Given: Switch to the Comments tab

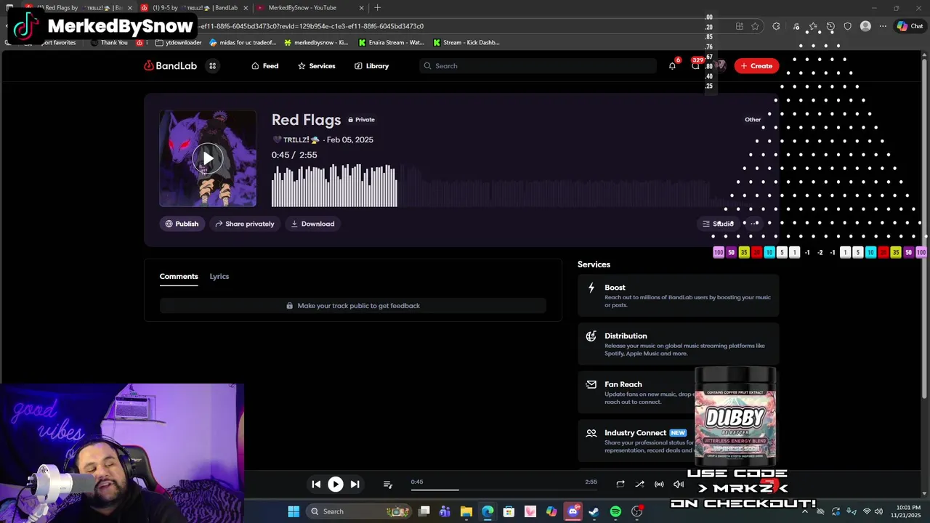Looking at the screenshot, I should click(179, 276).
